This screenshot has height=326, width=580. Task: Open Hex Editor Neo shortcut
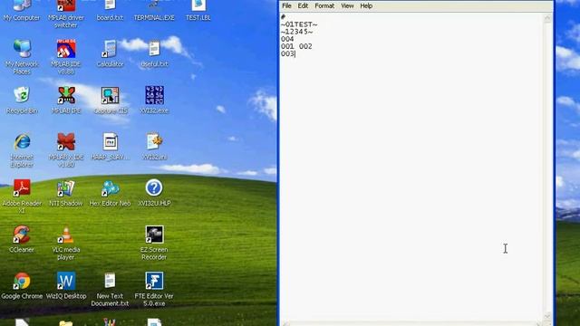[110, 193]
